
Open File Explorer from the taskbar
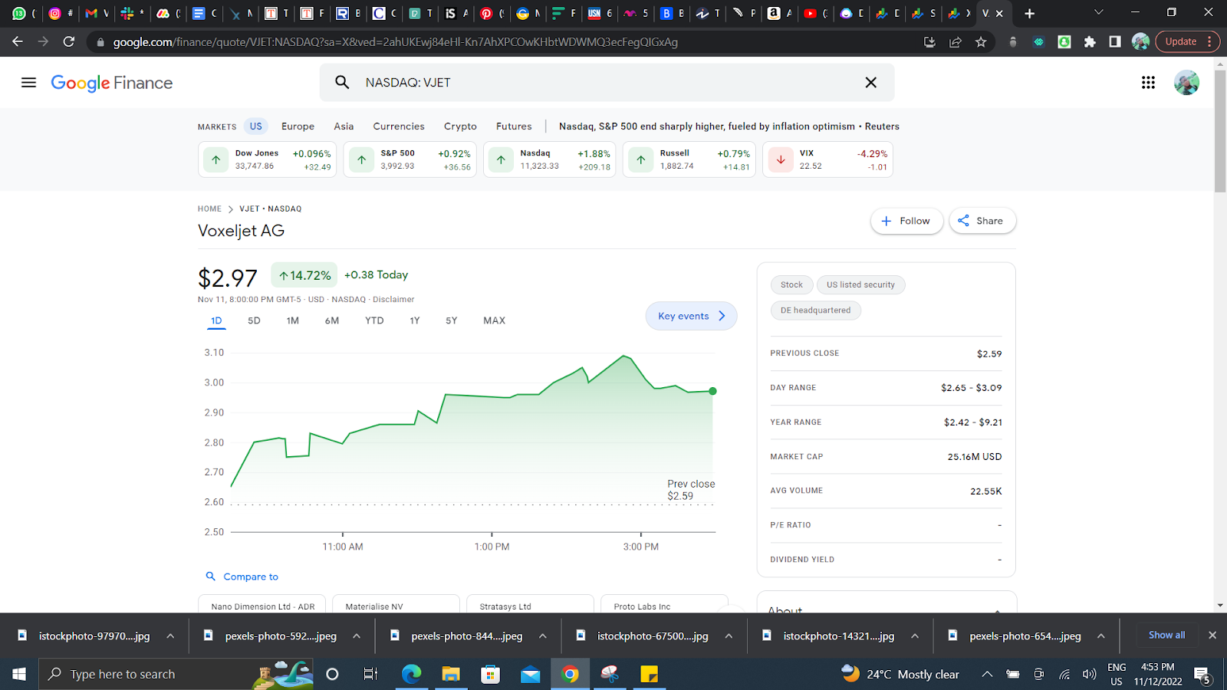click(x=450, y=674)
